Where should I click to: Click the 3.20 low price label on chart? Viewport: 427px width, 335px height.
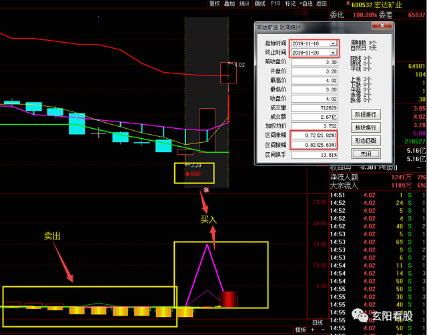pos(195,165)
